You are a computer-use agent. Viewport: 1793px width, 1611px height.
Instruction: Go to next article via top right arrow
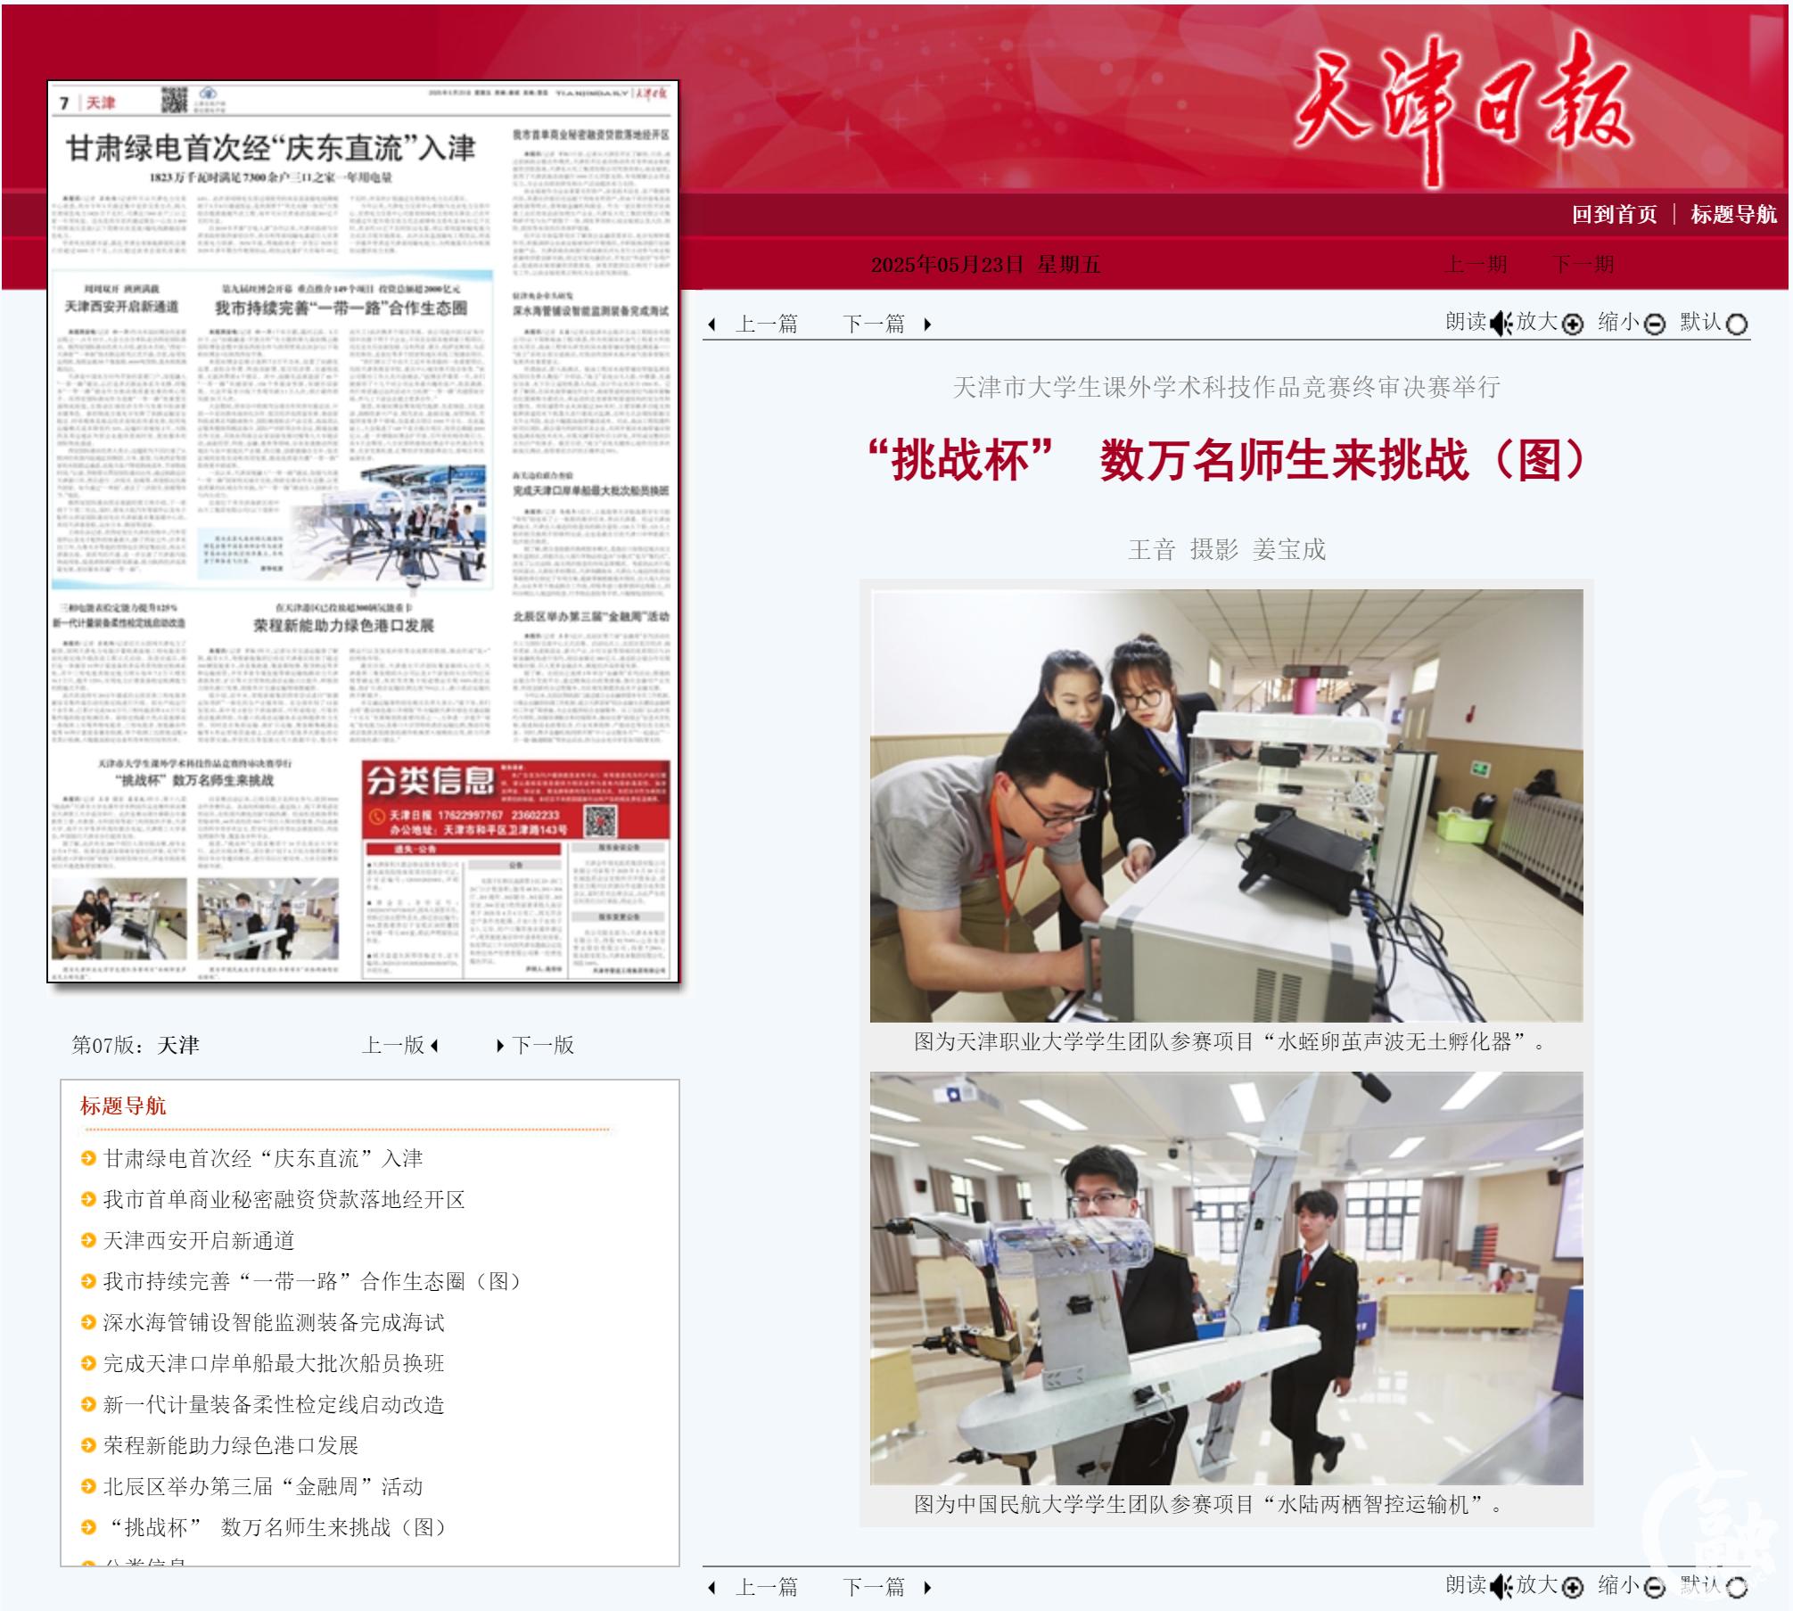coord(927,325)
